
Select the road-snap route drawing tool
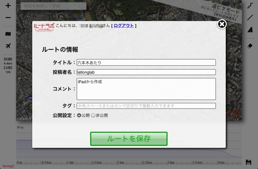coord(250,6)
